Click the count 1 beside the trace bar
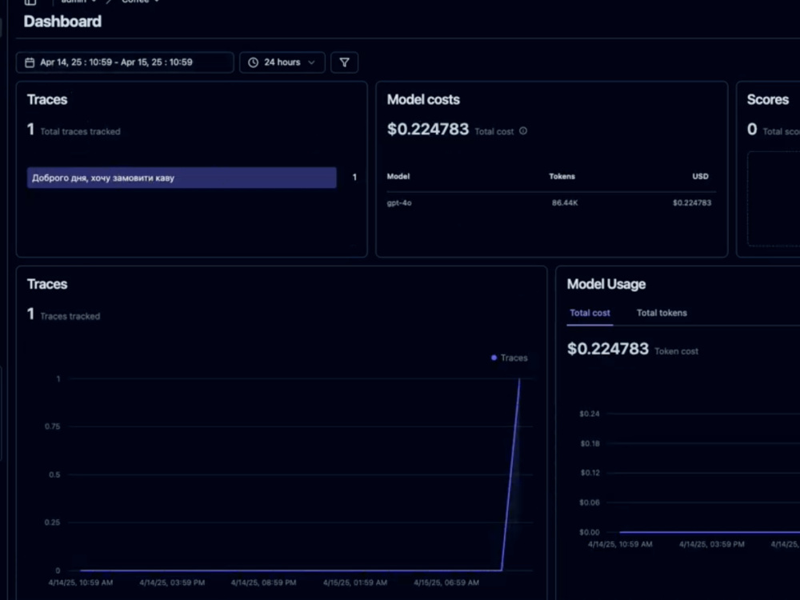This screenshot has height=600, width=800. 354,178
